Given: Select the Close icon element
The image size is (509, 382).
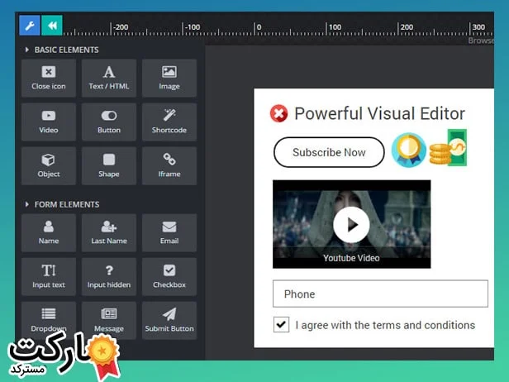Looking at the screenshot, I should click(49, 78).
